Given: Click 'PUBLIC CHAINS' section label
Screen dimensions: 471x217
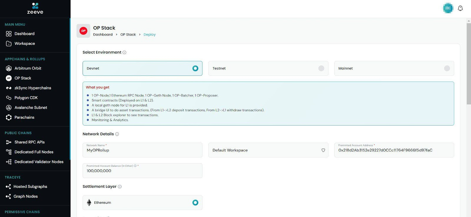Looking at the screenshot, I should click(x=18, y=133).
